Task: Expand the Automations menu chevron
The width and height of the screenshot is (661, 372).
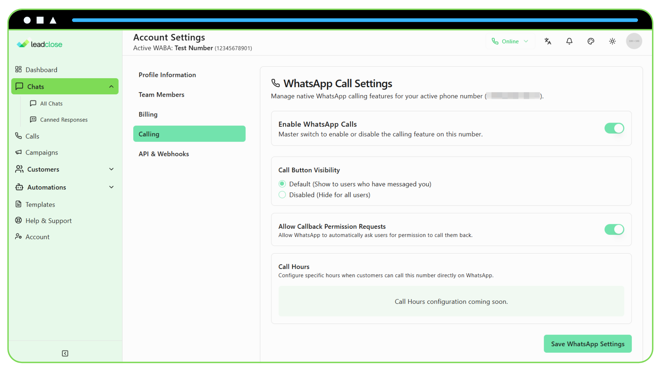Action: click(x=111, y=187)
